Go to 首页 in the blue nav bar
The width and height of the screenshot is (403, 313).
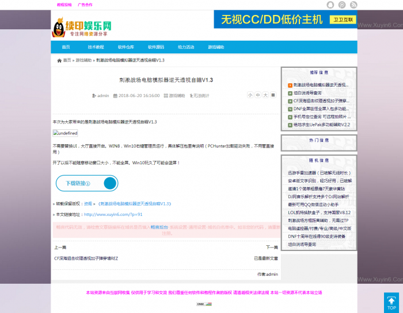tap(66, 47)
